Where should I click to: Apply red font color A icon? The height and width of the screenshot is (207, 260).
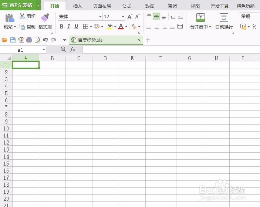pyautogui.click(x=121, y=26)
